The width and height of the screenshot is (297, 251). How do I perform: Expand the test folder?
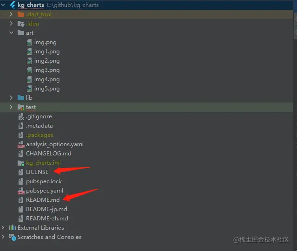[x=11, y=107]
